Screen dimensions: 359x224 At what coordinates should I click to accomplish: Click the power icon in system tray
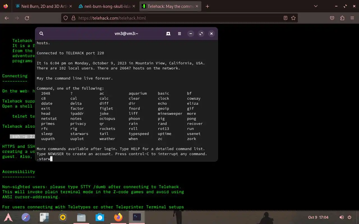coord(349,217)
